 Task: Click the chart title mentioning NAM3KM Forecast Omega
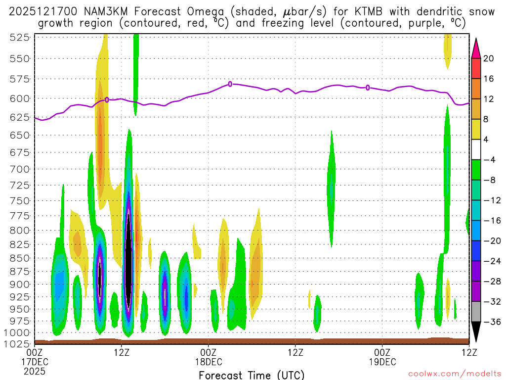(252, 17)
